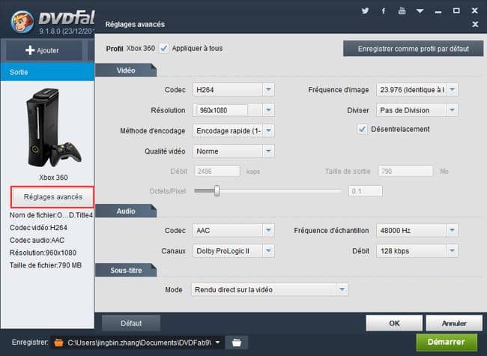Click the 'Codec vidéo:H264' info line
487x356 pixels.
(38, 228)
